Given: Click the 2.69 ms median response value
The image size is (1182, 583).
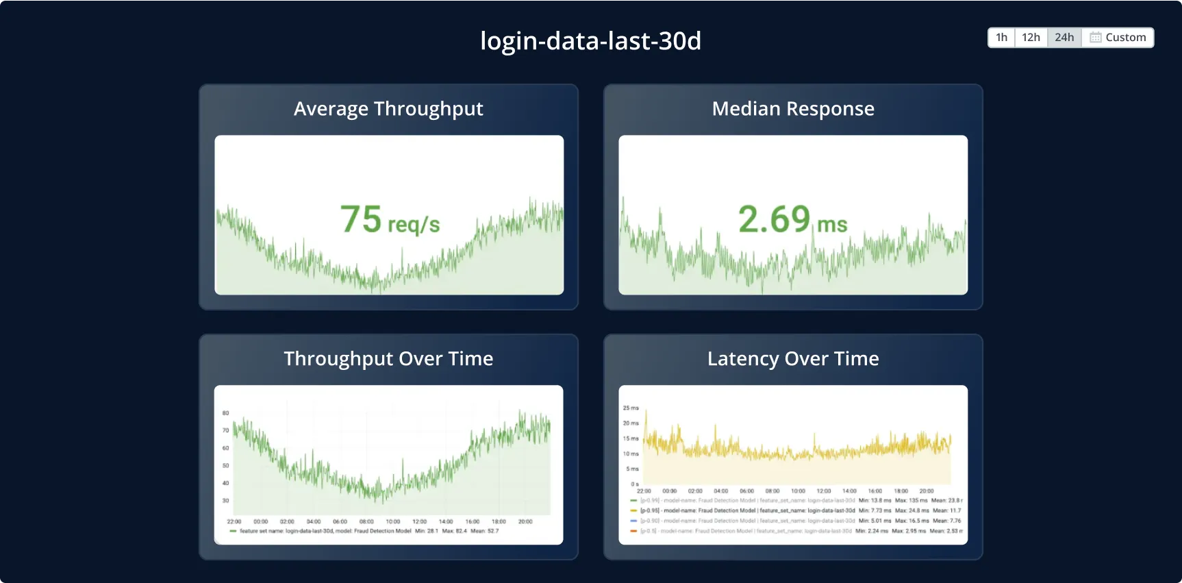Looking at the screenshot, I should tap(793, 219).
